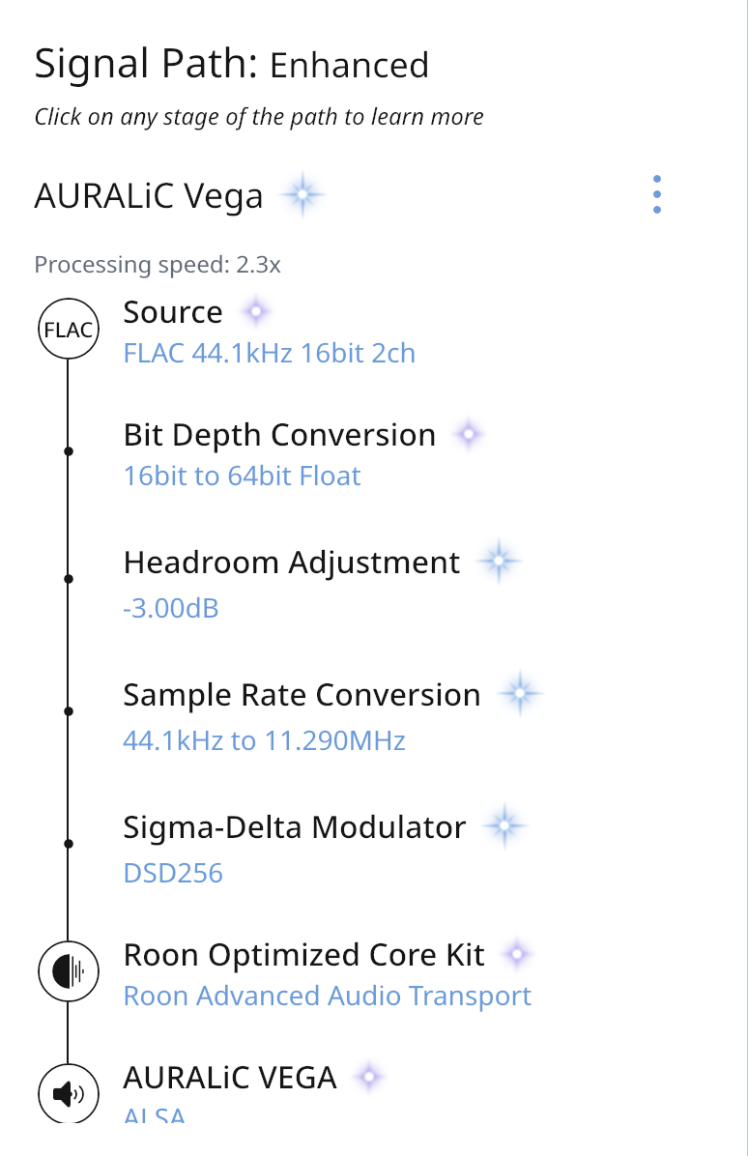This screenshot has height=1156, width=748.
Task: Click the Signal Path: Enhanced heading
Action: click(232, 65)
